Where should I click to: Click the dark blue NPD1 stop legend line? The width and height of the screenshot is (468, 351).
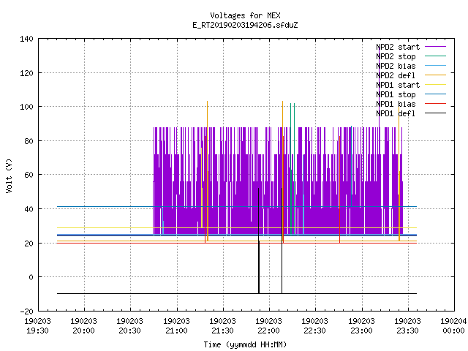coord(435,94)
